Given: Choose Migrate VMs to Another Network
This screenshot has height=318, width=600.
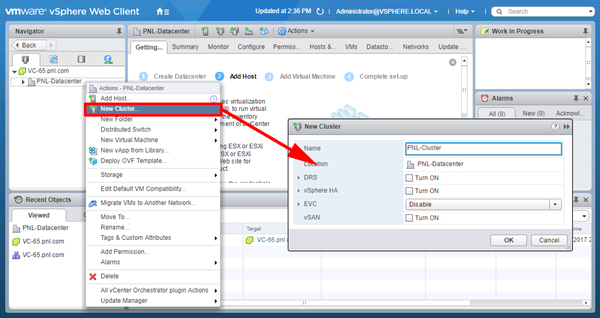Looking at the screenshot, I should (153, 203).
